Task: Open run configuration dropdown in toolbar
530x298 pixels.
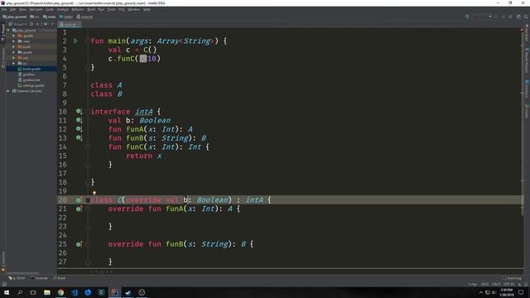Action: click(x=482, y=17)
